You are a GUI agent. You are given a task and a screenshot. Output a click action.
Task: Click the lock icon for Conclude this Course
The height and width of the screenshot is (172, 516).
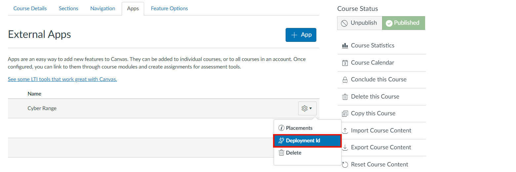[345, 80]
